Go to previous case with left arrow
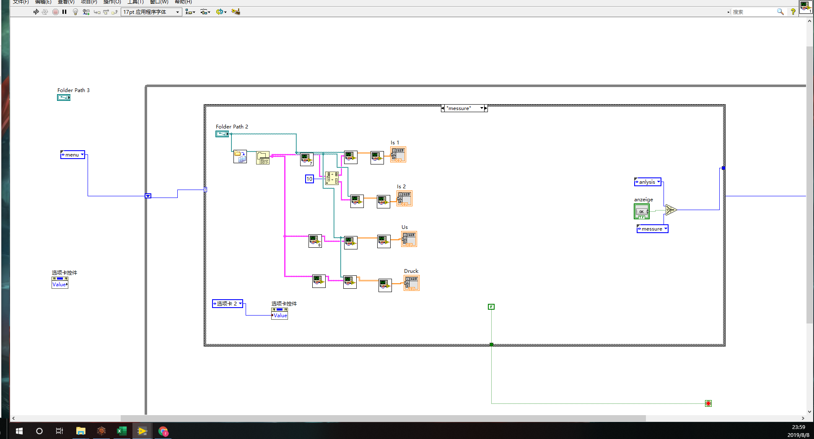The width and height of the screenshot is (814, 439). [x=443, y=108]
